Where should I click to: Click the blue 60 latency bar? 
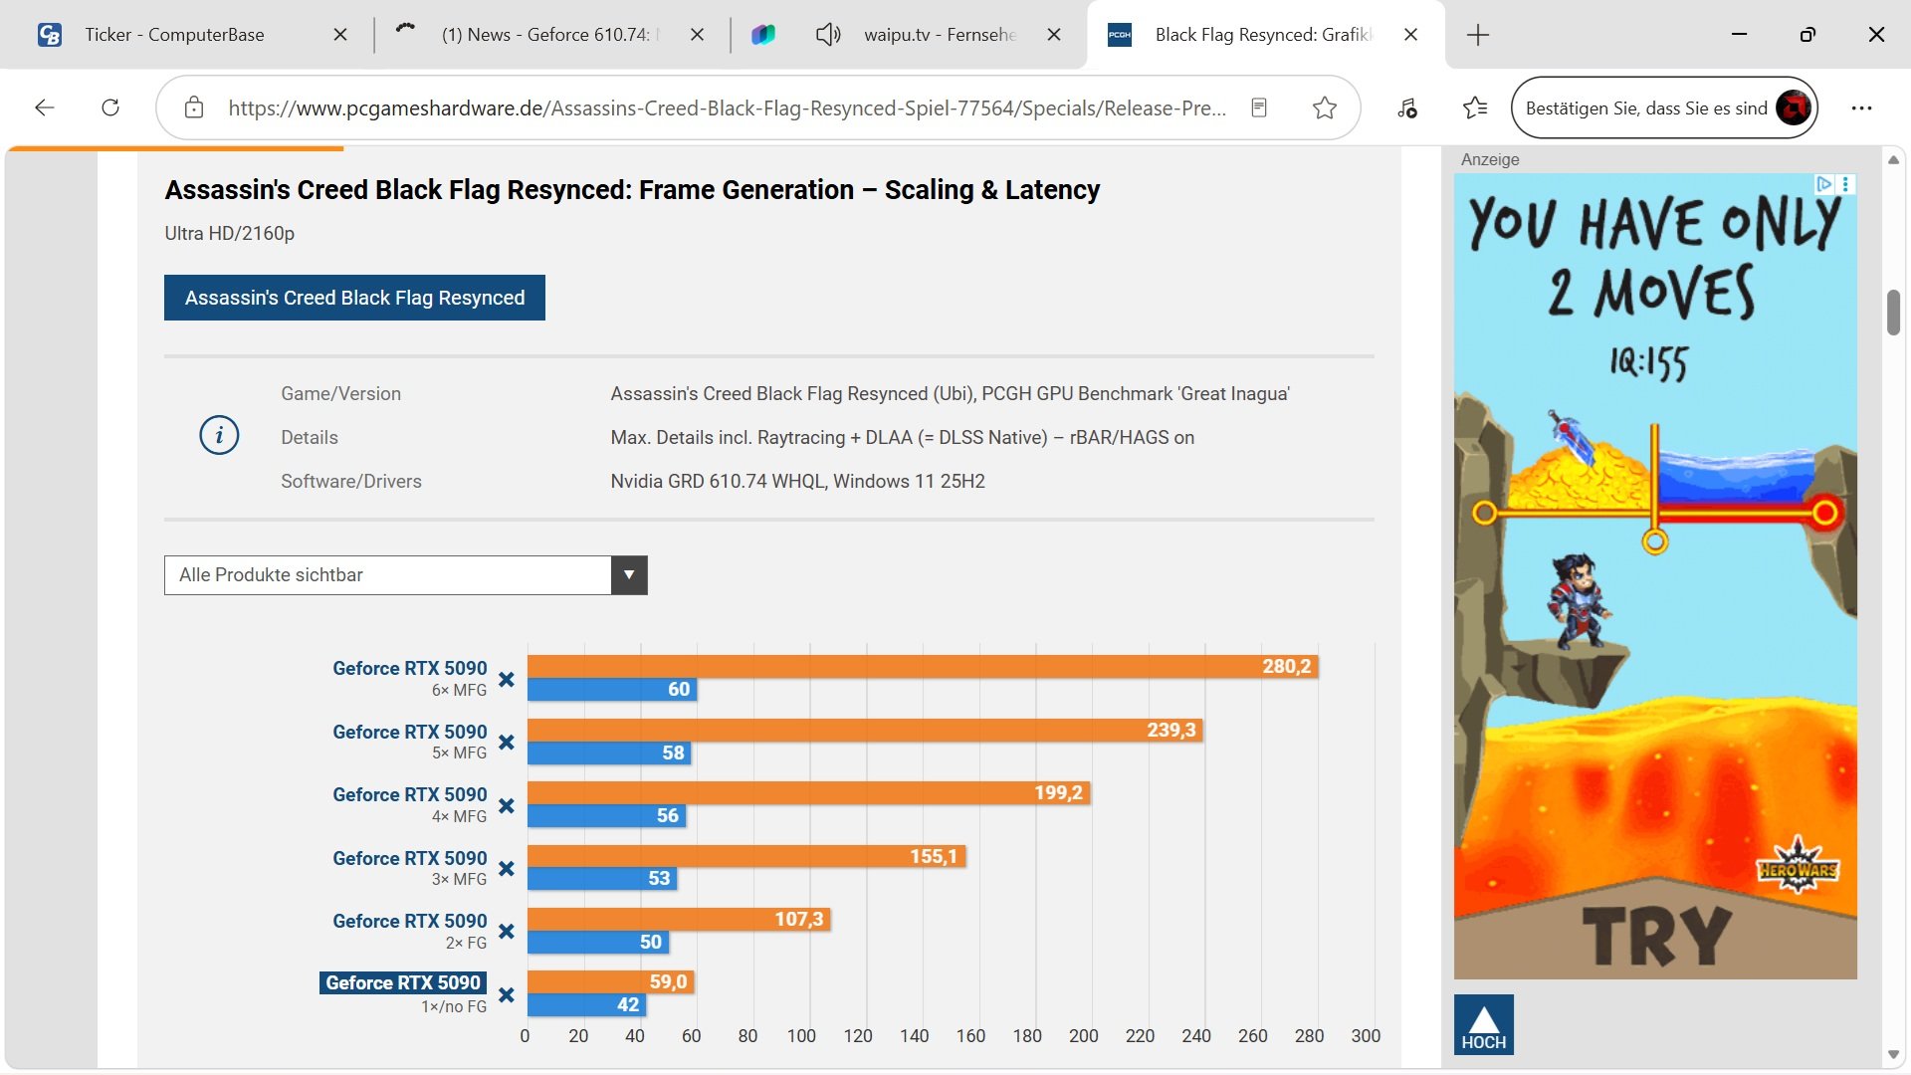point(612,690)
